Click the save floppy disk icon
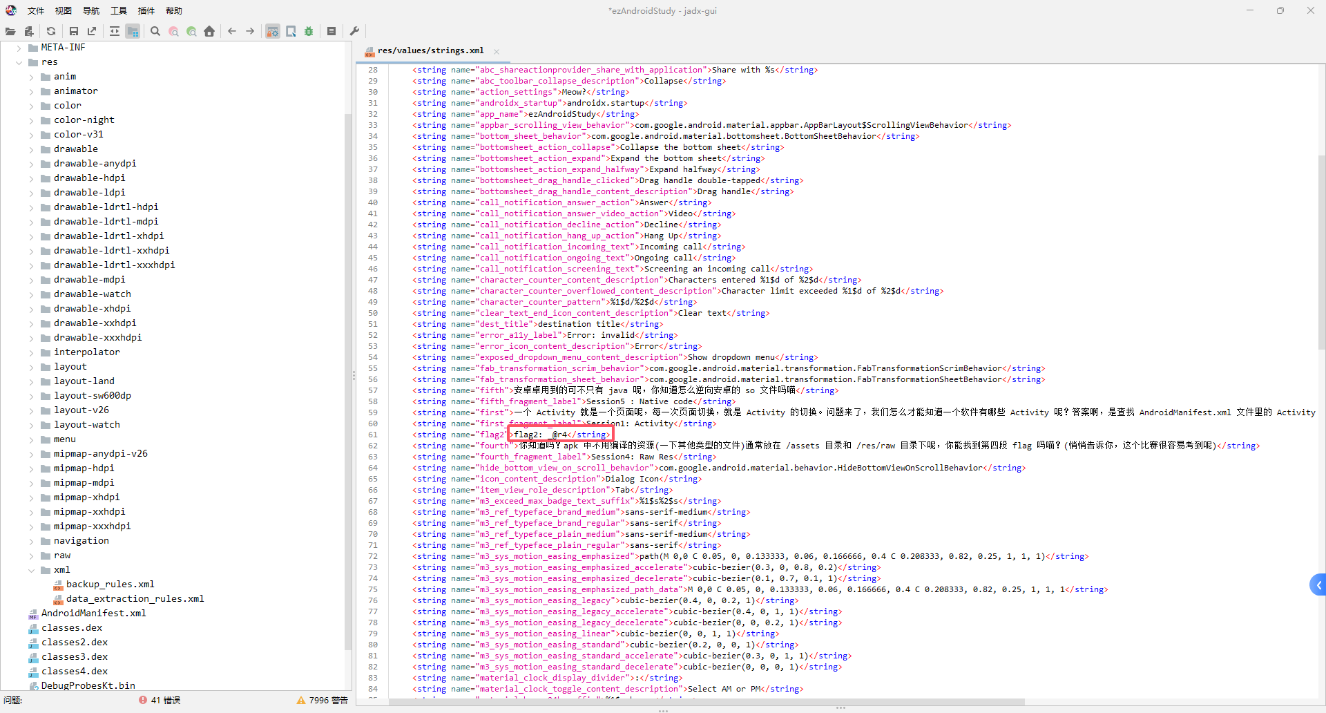Viewport: 1326px width, 713px height. (74, 31)
